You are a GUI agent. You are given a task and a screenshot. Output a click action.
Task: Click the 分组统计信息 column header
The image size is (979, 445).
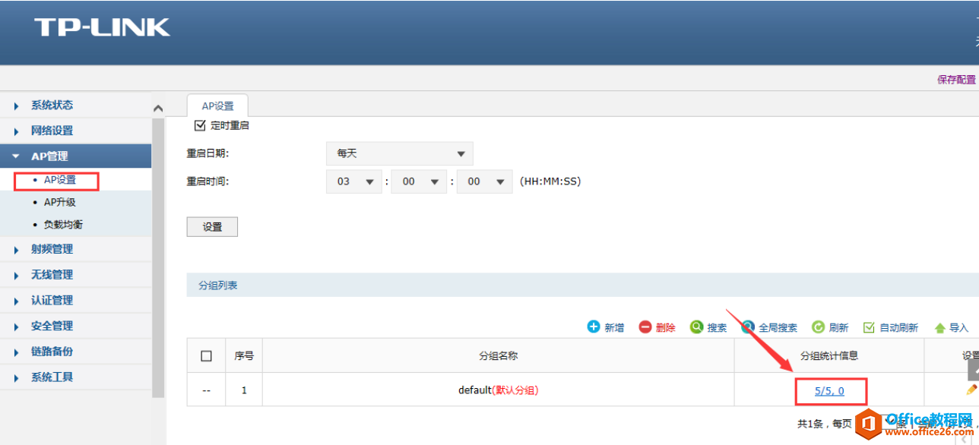pos(829,355)
